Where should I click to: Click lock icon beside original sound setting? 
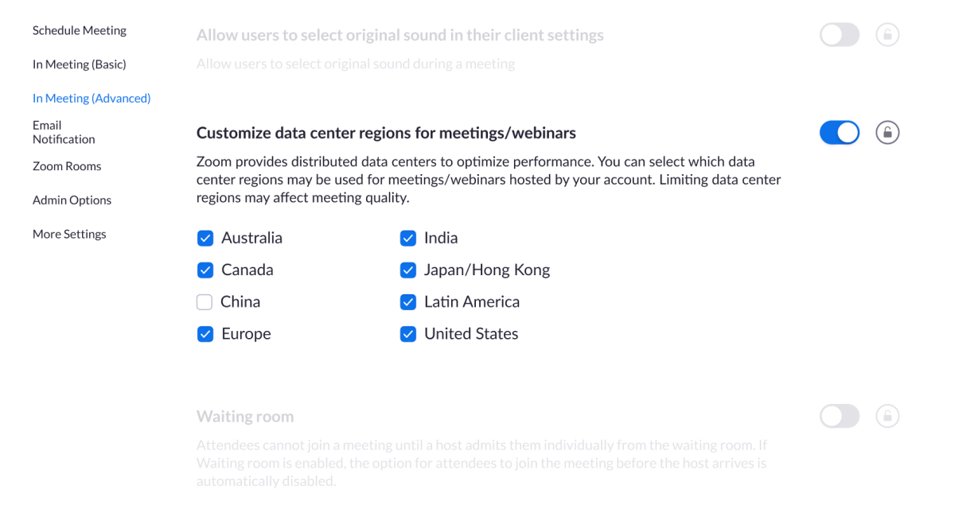pos(887,35)
